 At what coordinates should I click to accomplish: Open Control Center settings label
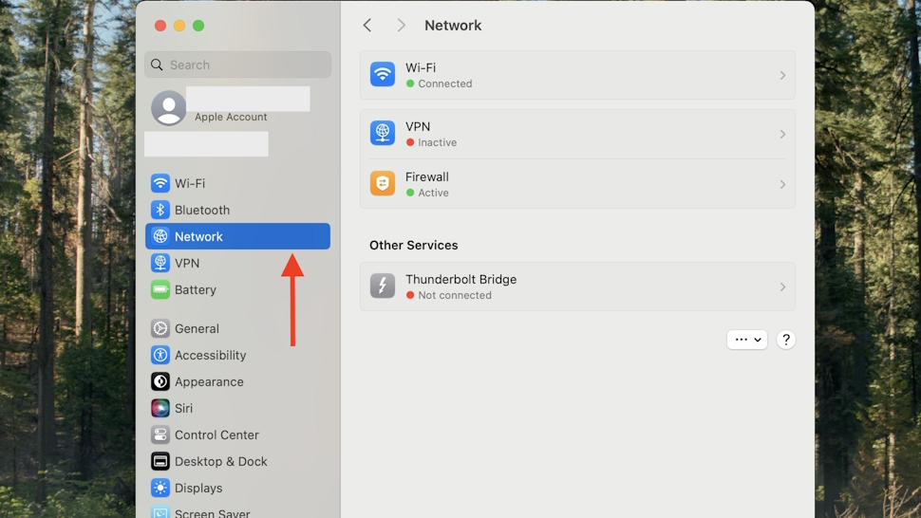click(216, 435)
